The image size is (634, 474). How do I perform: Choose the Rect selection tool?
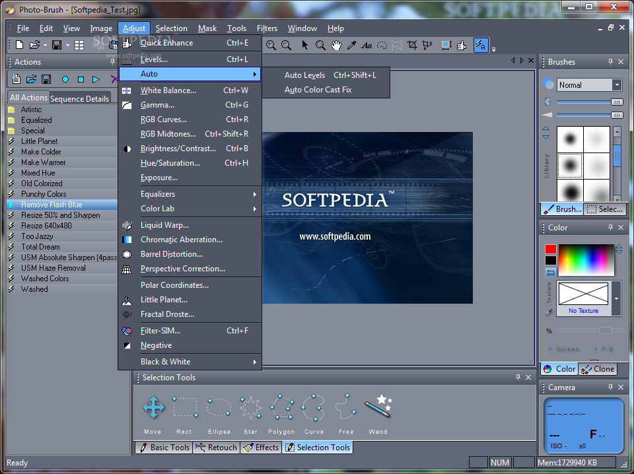[185, 407]
